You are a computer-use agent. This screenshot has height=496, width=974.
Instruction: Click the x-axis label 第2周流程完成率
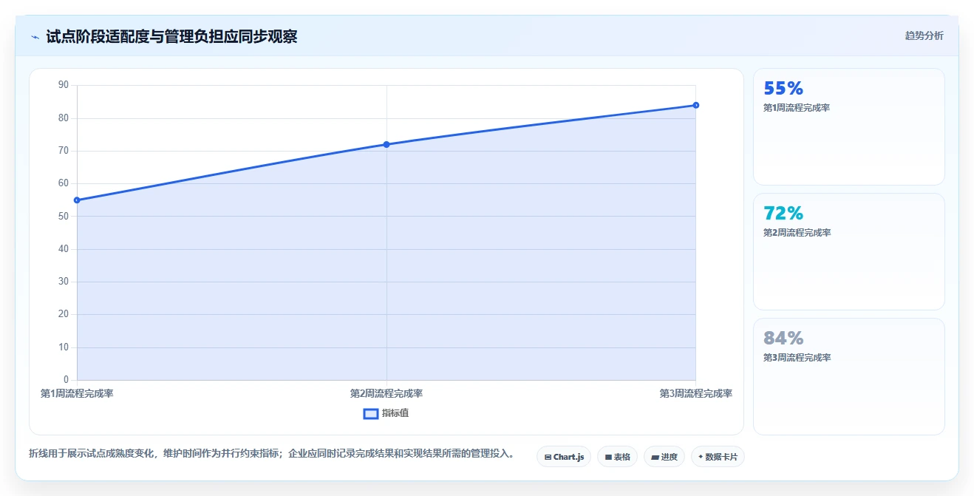point(386,394)
